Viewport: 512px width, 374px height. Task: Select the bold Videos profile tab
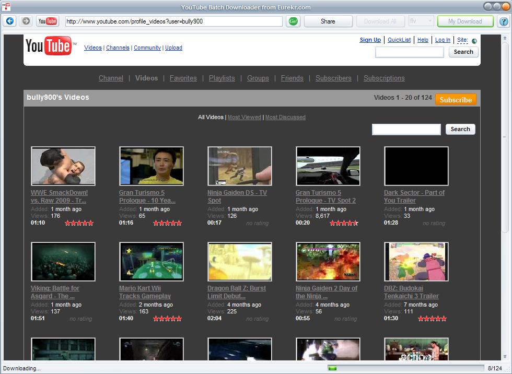tap(147, 78)
